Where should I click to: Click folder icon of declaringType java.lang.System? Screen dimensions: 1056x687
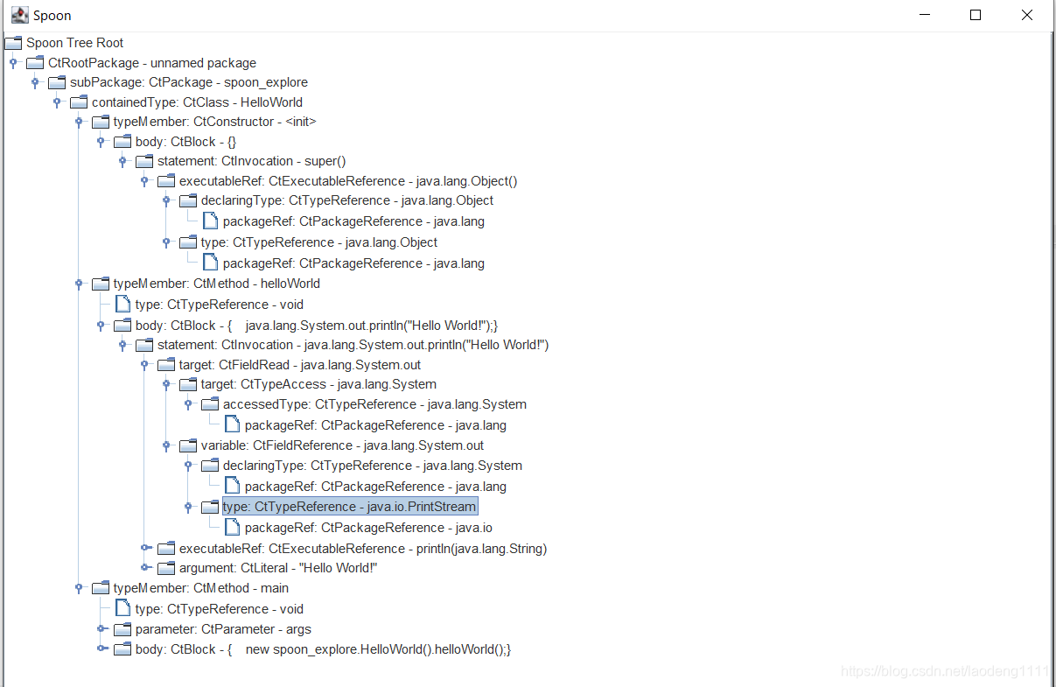[210, 466]
